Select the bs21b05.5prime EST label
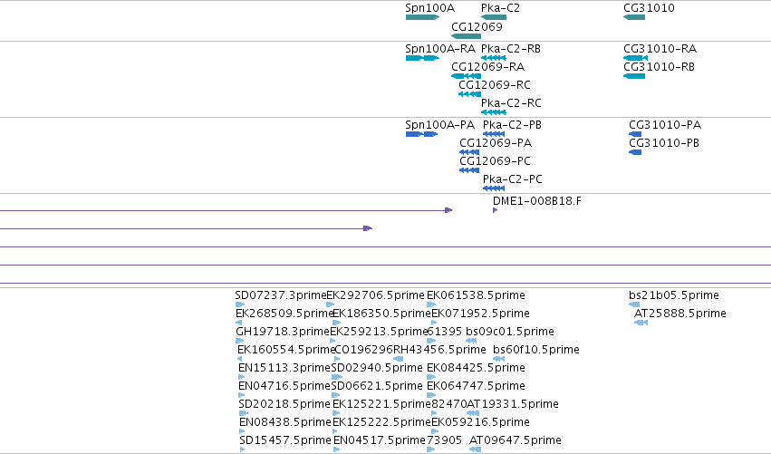The image size is (771, 454). (x=674, y=295)
